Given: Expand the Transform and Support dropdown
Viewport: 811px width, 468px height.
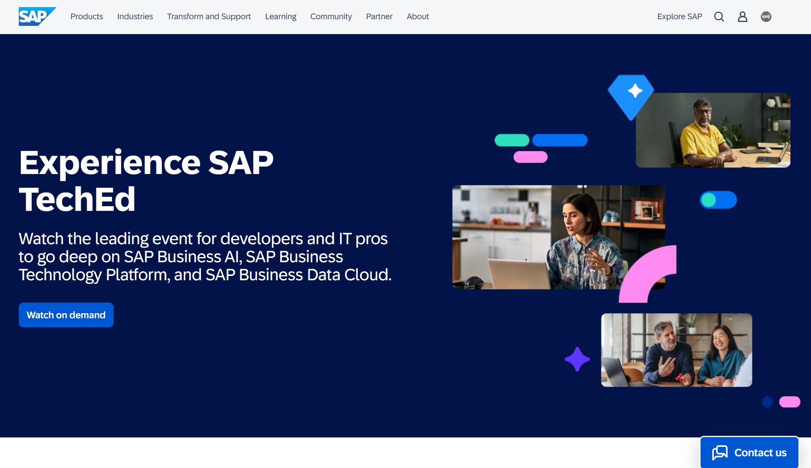Looking at the screenshot, I should pos(209,16).
